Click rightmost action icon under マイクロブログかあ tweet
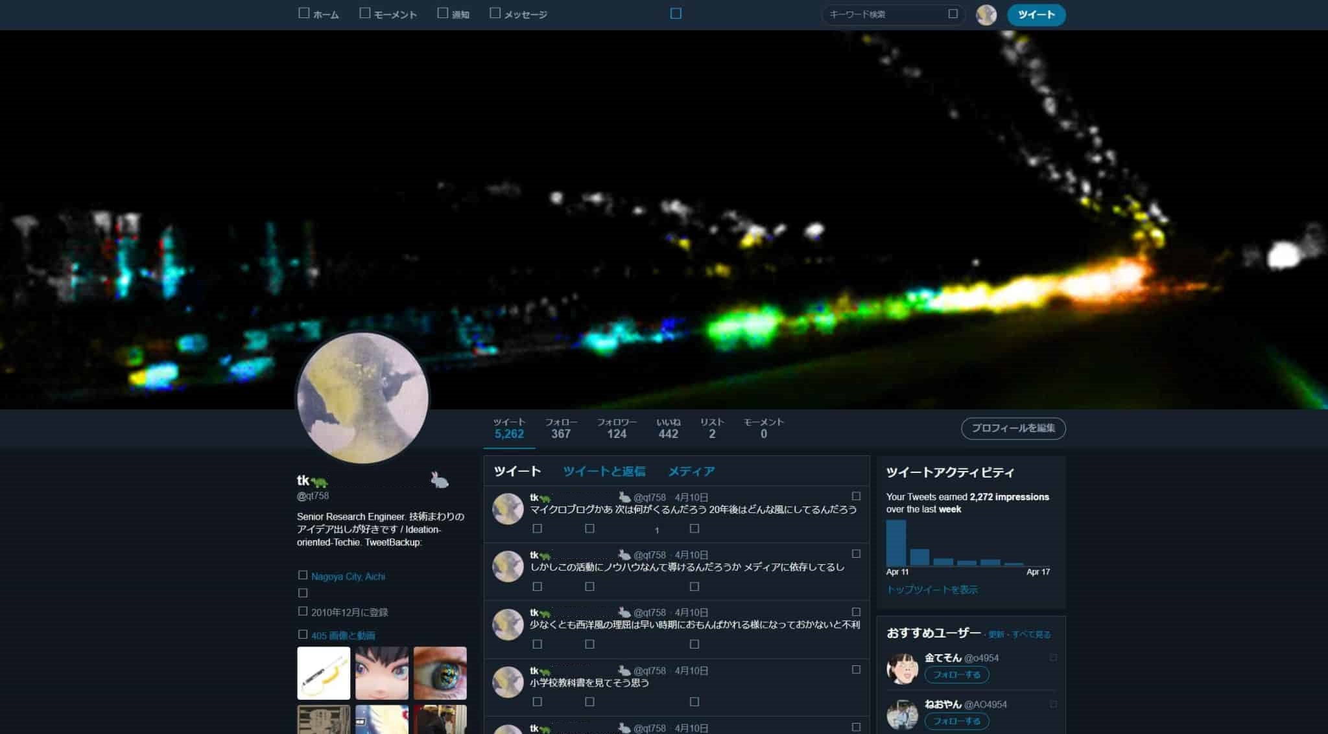Screen dimensions: 1328x734 point(694,529)
